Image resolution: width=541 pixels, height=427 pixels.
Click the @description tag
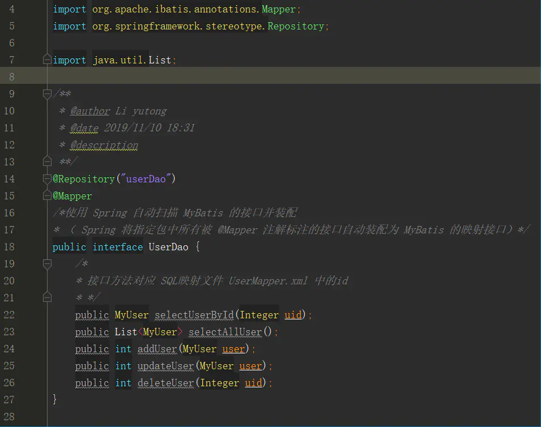pos(104,146)
